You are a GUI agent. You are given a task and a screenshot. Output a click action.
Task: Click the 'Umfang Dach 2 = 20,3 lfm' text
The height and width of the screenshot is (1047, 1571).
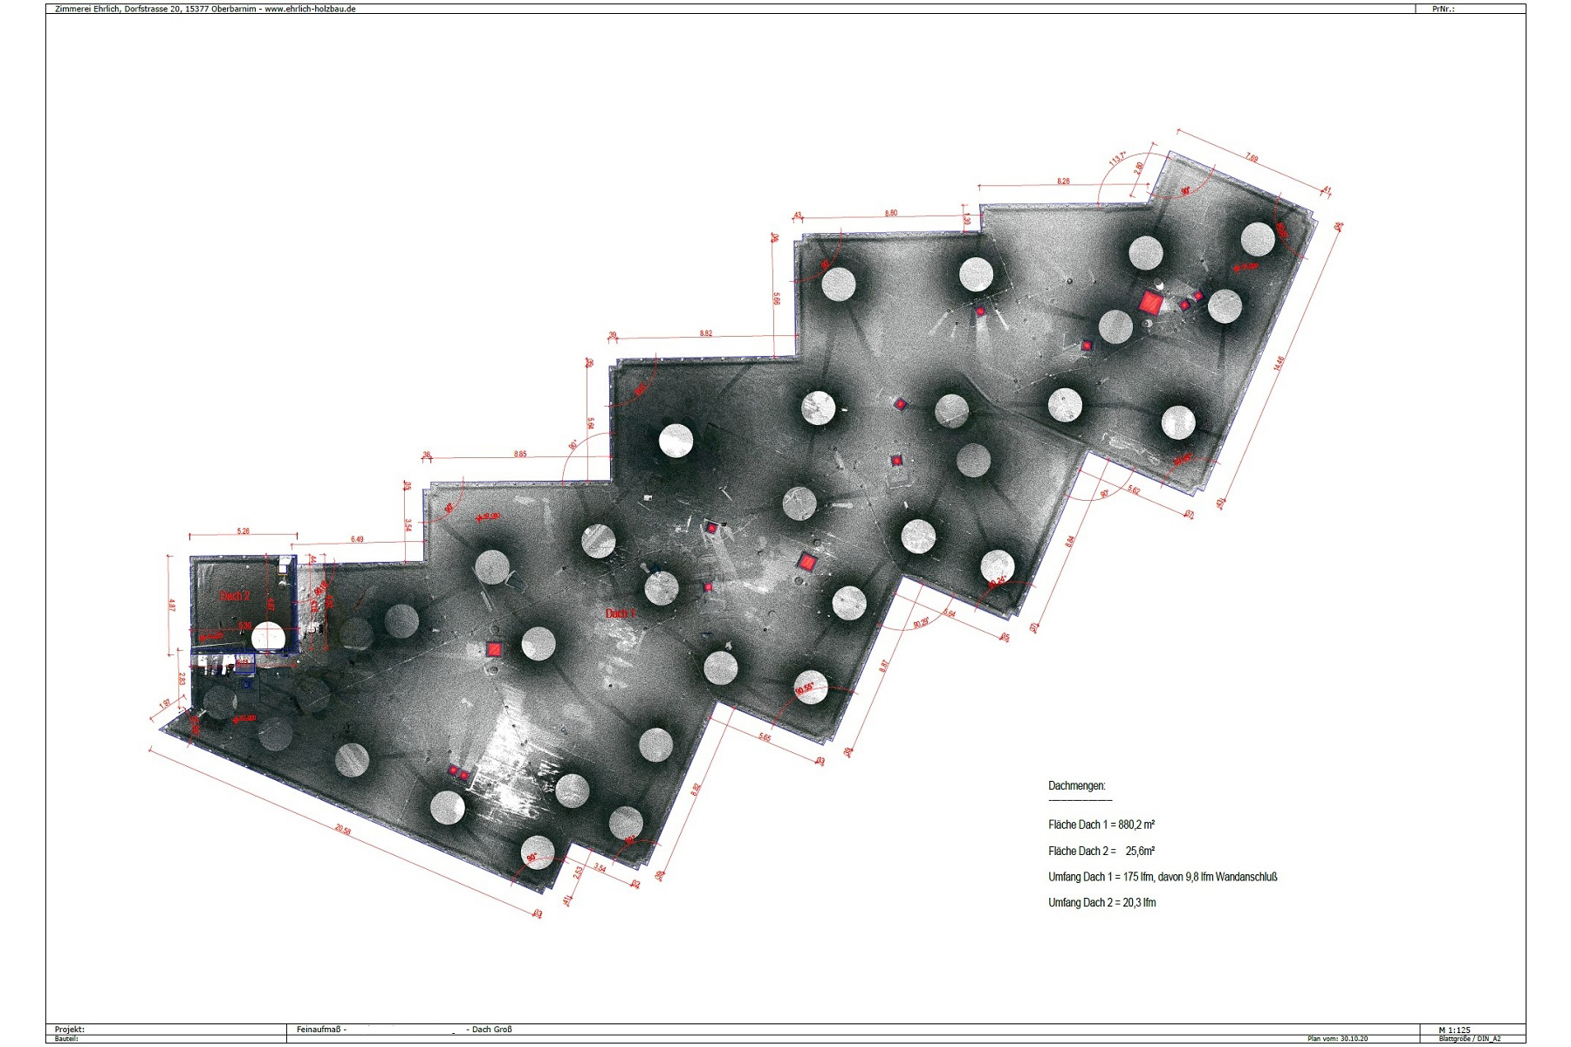click(1101, 903)
